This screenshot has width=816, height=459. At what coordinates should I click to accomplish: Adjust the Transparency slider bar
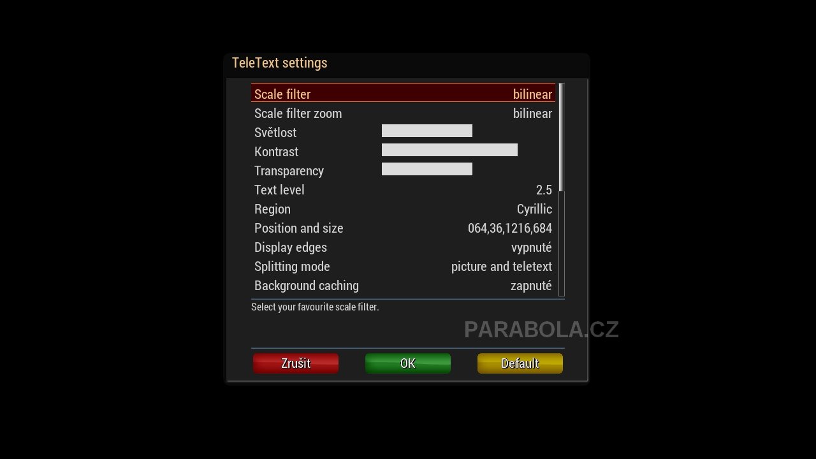[427, 169]
